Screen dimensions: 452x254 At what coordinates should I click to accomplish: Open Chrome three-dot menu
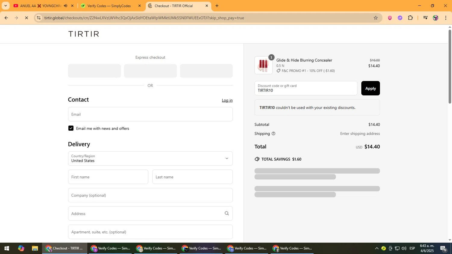pyautogui.click(x=446, y=18)
